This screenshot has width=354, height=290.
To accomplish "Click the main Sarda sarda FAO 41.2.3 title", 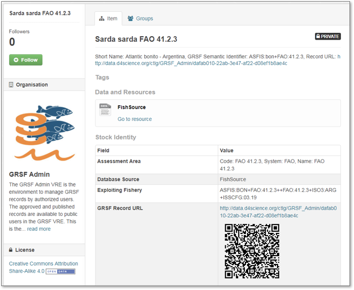I will (136, 39).
